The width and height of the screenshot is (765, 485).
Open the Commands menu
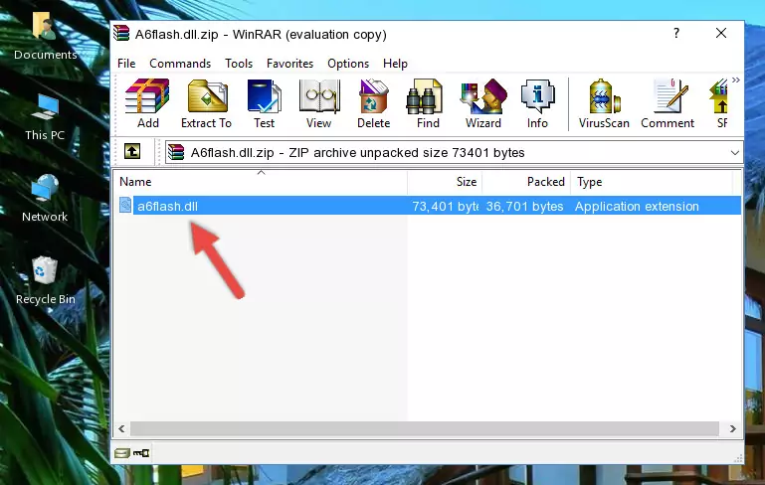180,64
